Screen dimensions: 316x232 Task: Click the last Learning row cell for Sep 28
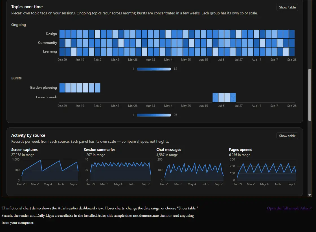pyautogui.click(x=292, y=52)
